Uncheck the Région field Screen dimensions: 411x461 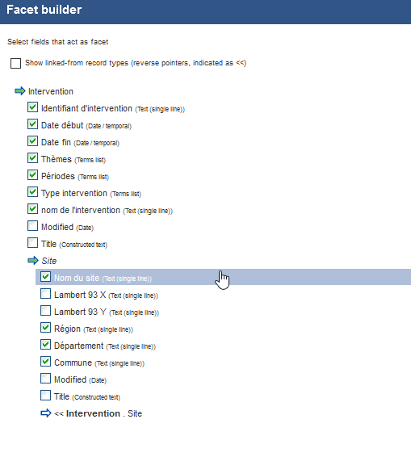pyautogui.click(x=45, y=328)
